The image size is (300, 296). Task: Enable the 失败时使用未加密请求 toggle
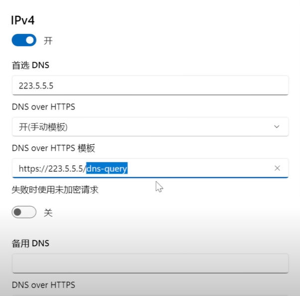click(24, 212)
